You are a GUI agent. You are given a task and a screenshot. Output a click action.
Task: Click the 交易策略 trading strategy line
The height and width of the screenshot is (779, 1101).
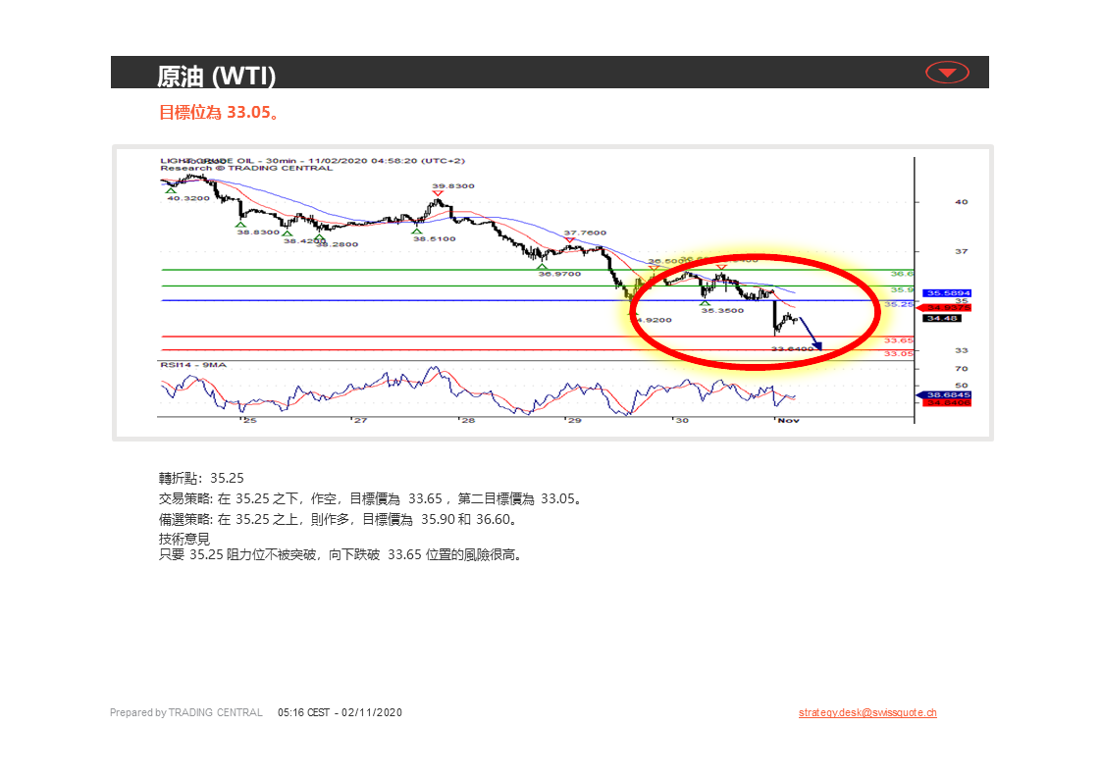tap(370, 499)
